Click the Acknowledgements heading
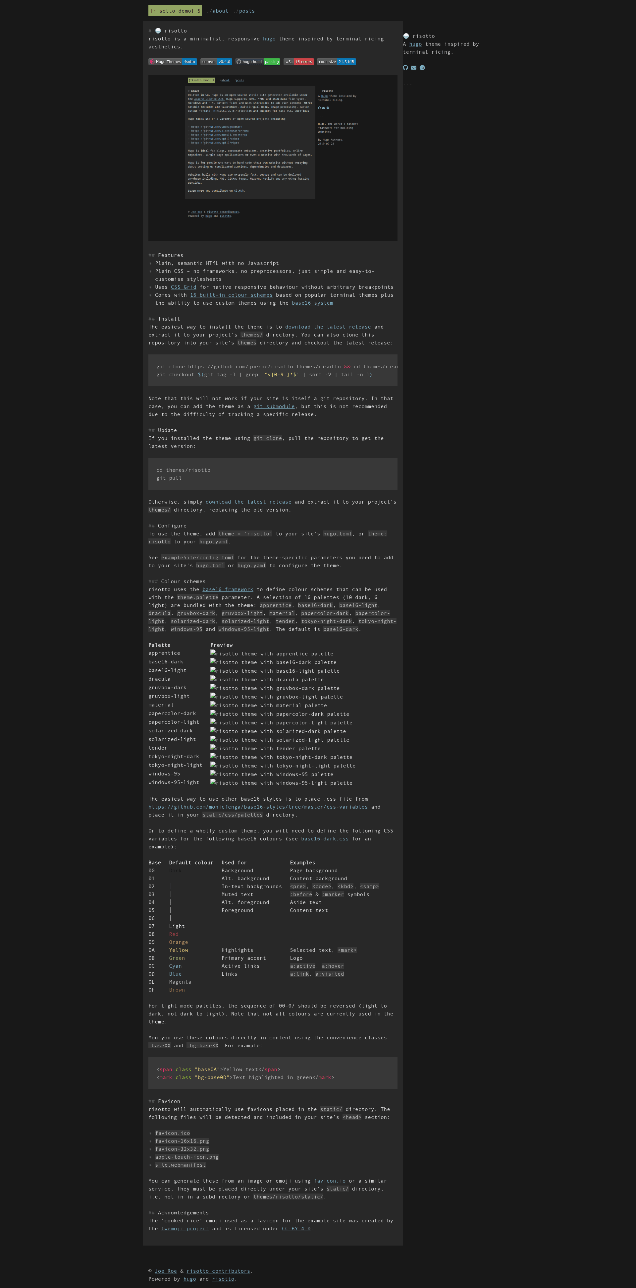The image size is (636, 1288). point(178,1212)
